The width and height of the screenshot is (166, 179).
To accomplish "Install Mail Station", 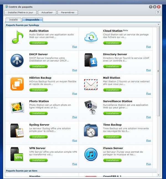I will [x=112, y=90].
